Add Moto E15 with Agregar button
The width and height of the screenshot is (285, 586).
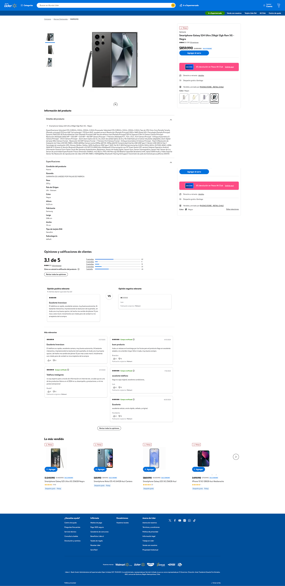point(100,469)
